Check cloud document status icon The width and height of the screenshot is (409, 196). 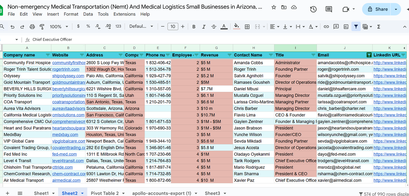click(294, 7)
